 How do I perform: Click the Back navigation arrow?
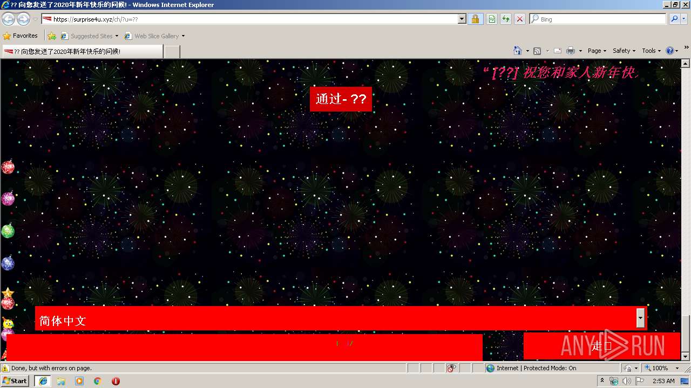pos(8,19)
